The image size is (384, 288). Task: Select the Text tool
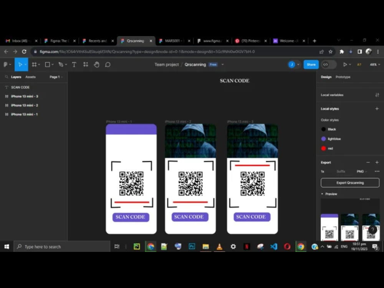[74, 65]
